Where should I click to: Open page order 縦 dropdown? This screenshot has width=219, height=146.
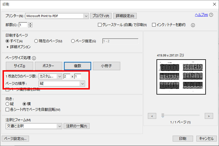pos(62,84)
